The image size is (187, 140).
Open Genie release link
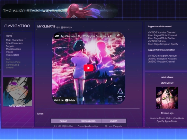click(x=181, y=119)
